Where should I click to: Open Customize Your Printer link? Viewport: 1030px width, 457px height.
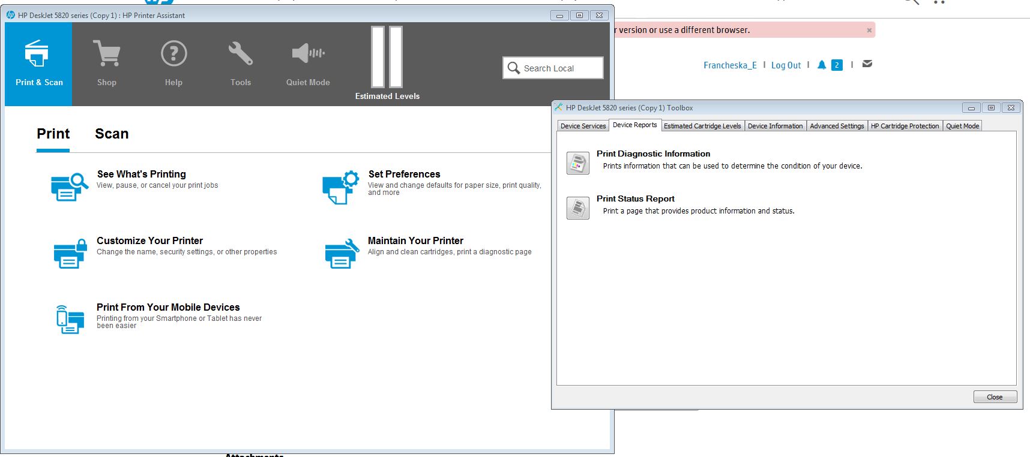(149, 240)
